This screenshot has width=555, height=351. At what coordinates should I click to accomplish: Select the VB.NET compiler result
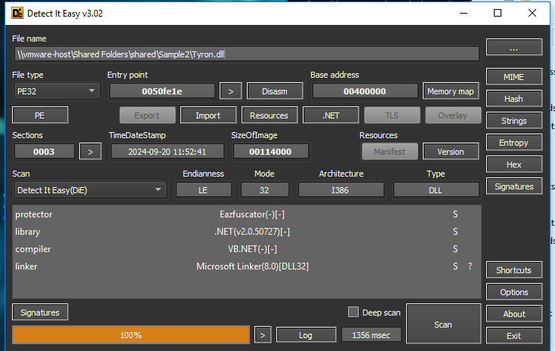coord(252,249)
